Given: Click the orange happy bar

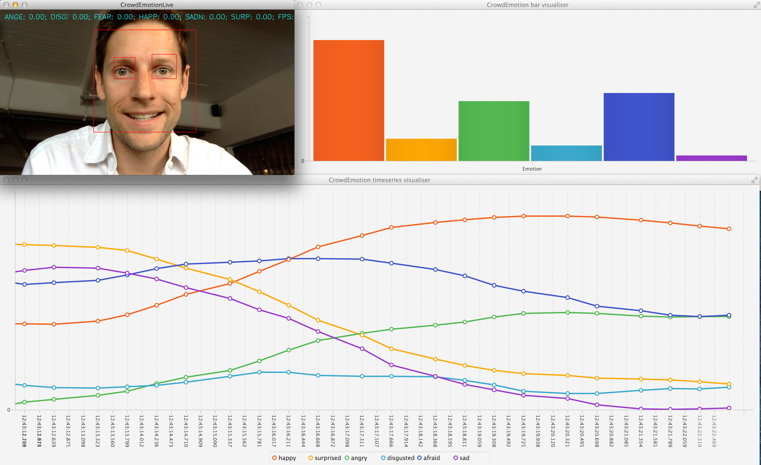Looking at the screenshot, I should point(349,100).
